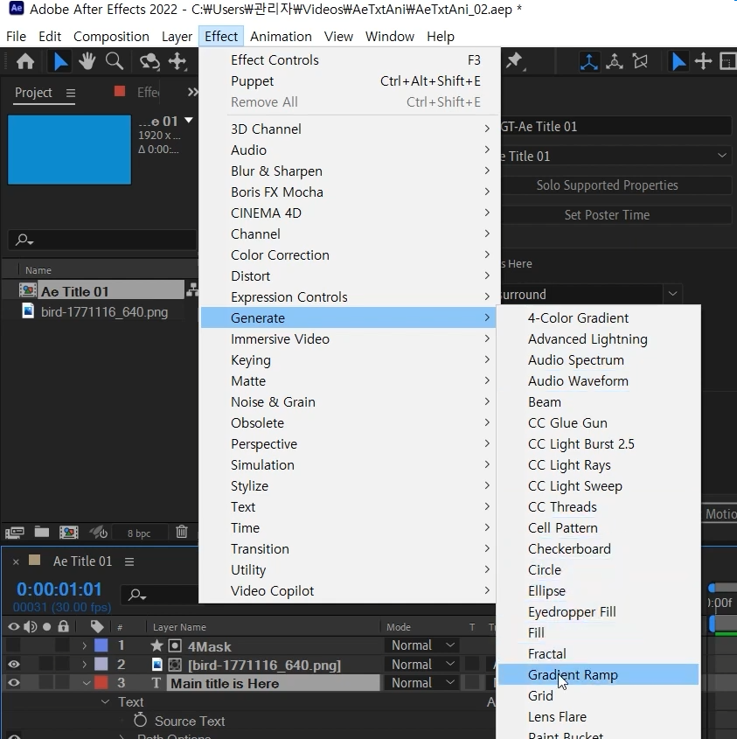
Task: Click the Label tag column icon
Action: 97,626
